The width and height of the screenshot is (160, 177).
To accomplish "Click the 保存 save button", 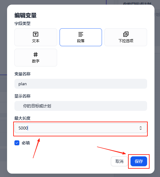I will coord(139,161).
